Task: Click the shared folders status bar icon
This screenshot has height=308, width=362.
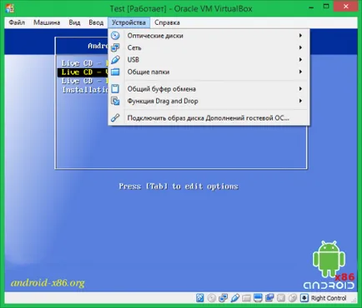Action: (x=246, y=298)
